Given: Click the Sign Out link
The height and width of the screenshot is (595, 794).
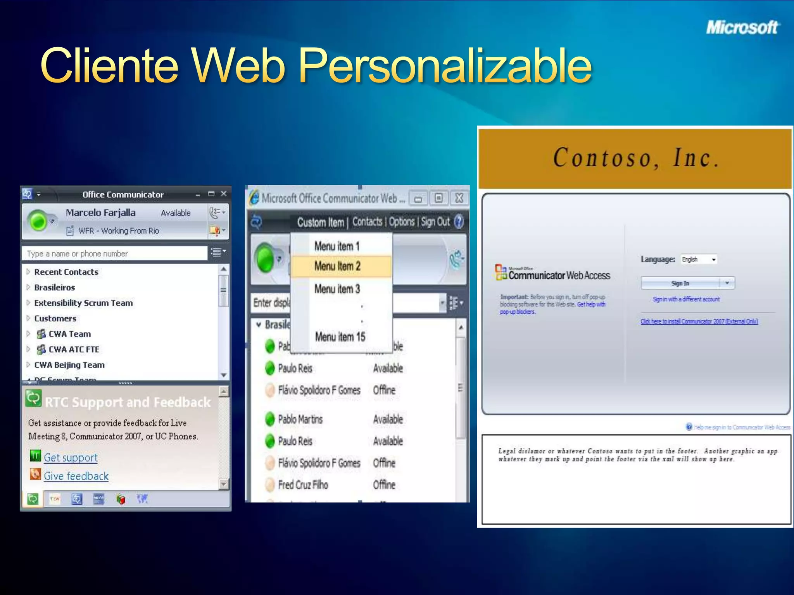Looking at the screenshot, I should tap(435, 222).
